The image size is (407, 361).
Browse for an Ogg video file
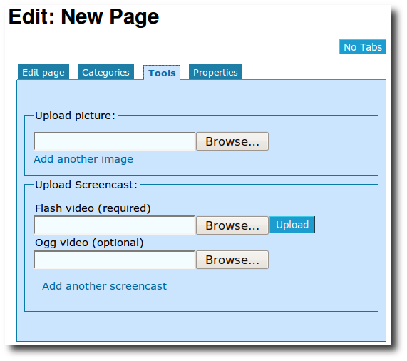pos(232,260)
